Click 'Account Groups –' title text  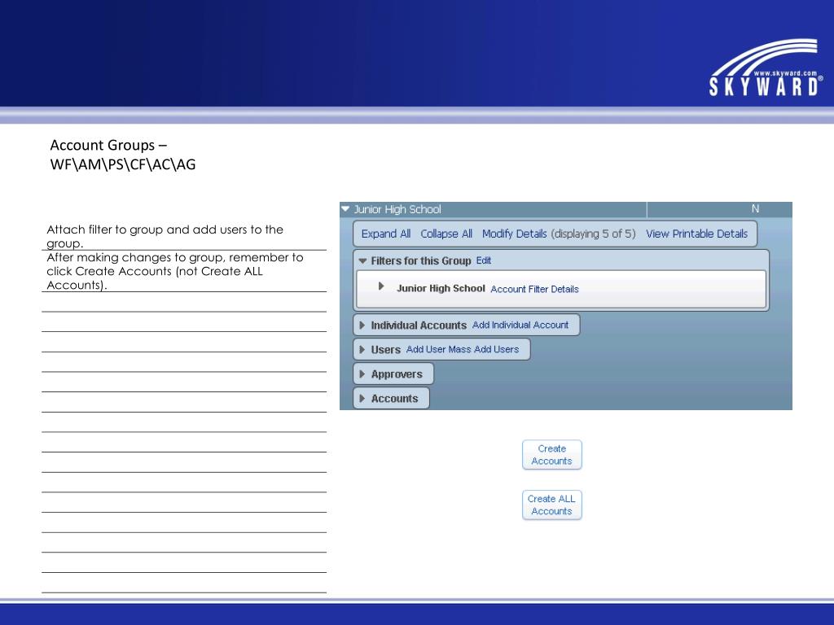(x=108, y=145)
